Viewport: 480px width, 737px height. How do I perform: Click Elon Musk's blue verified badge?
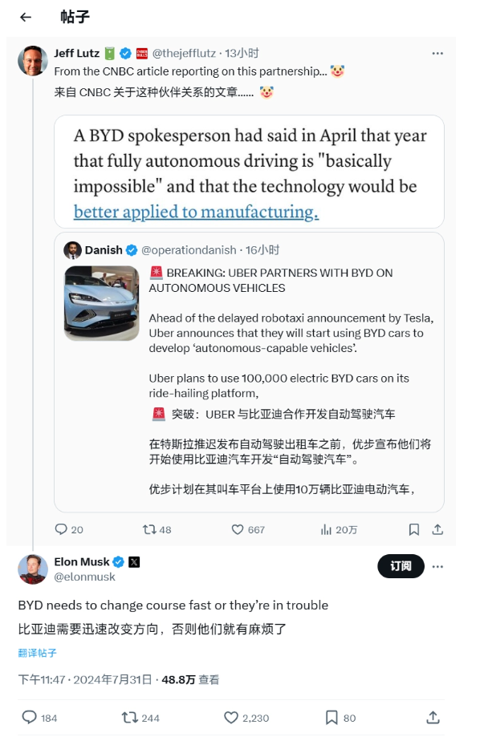point(118,561)
